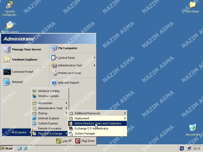Click the Command Prompt icon

pyautogui.click(x=7, y=72)
